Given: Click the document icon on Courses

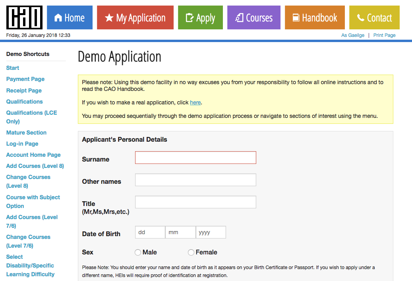Looking at the screenshot, I should tap(239, 17).
